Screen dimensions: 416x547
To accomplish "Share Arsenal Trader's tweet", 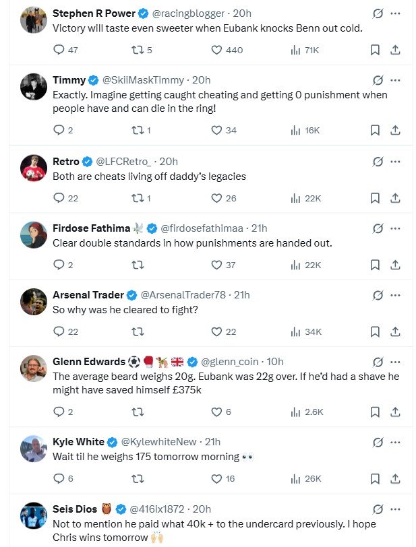I will [x=396, y=331].
